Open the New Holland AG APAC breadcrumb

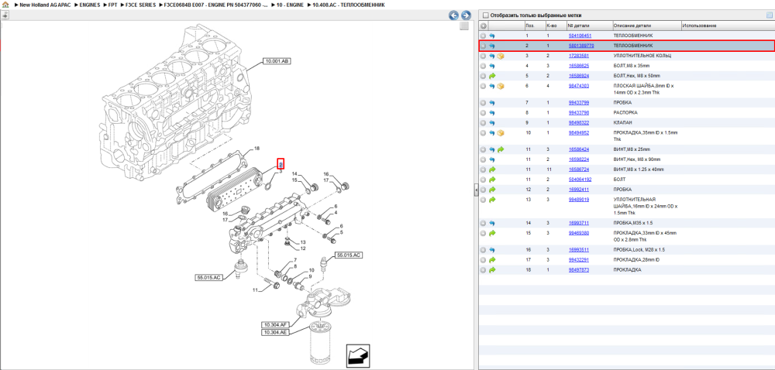pyautogui.click(x=45, y=5)
